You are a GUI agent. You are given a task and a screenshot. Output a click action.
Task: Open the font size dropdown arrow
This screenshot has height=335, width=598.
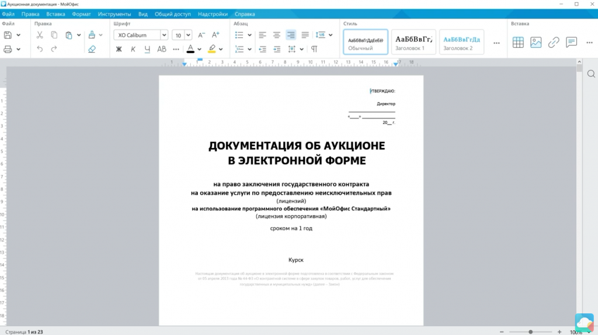click(x=188, y=35)
